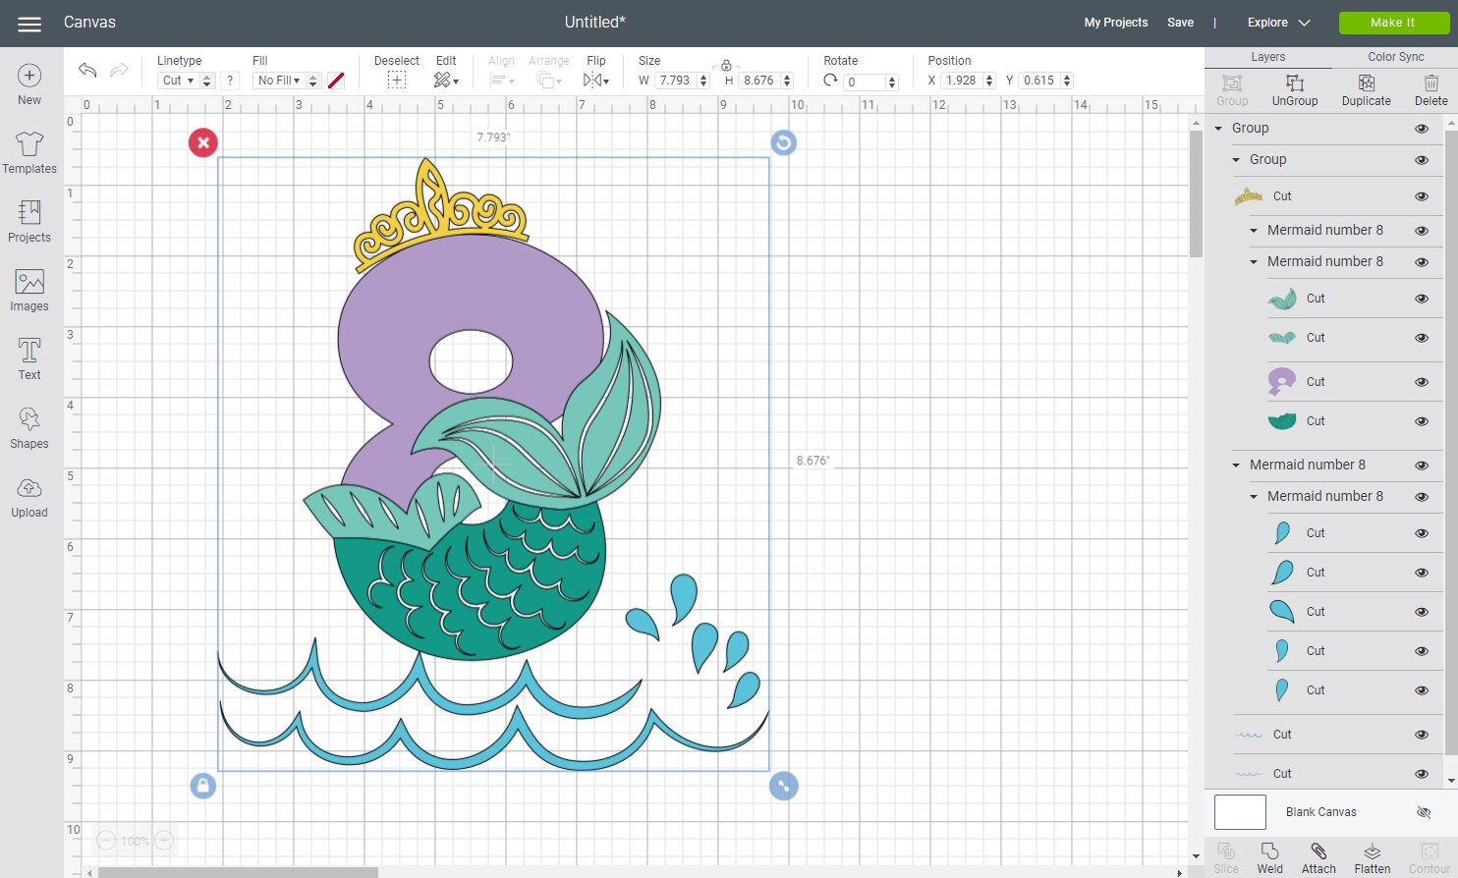Click the Attach icon
Image resolution: width=1458 pixels, height=878 pixels.
[1318, 854]
